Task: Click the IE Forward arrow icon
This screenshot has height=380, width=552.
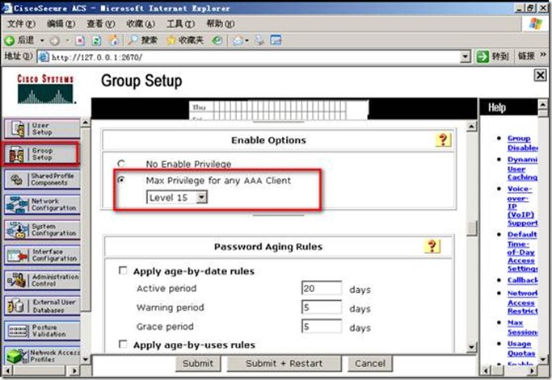Action: [x=54, y=41]
